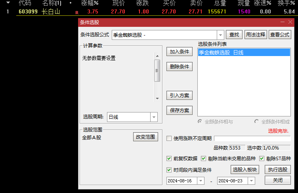Click 关闭 to close the dialog
This screenshot has height=193, width=298.
pyautogui.click(x=278, y=180)
